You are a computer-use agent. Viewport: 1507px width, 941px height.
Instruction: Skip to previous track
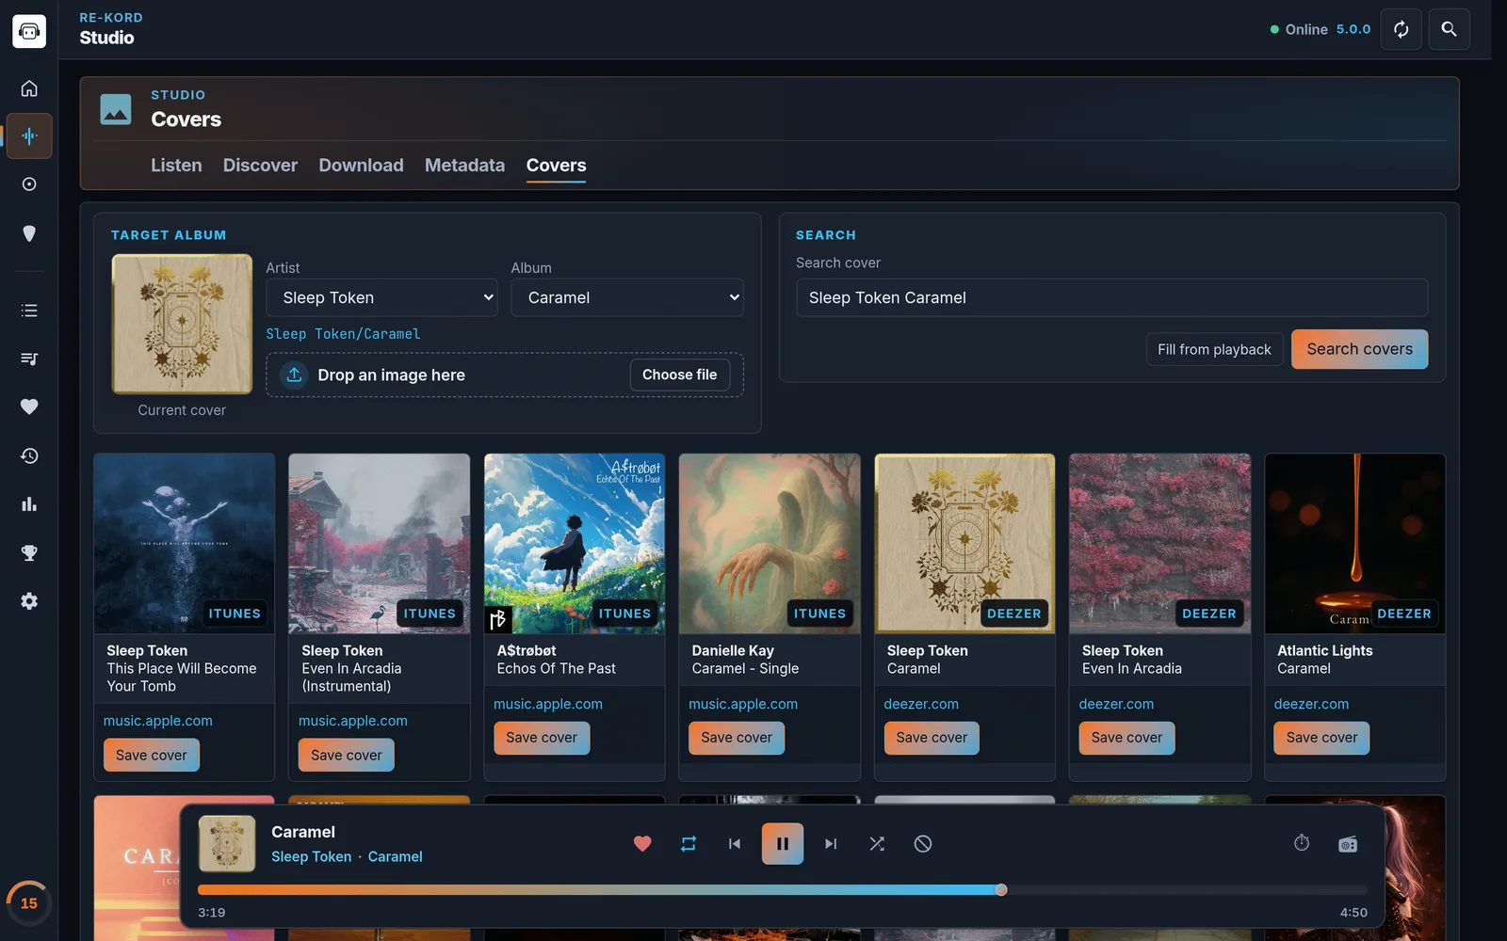pos(735,844)
